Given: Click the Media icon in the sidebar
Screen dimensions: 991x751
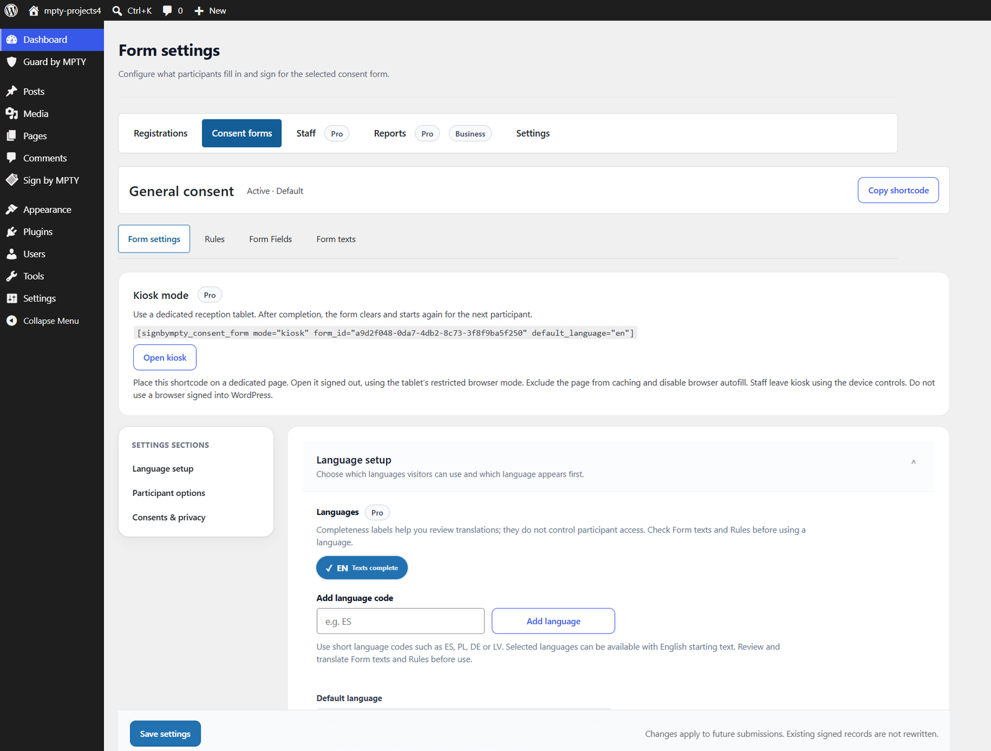Looking at the screenshot, I should (x=12, y=113).
